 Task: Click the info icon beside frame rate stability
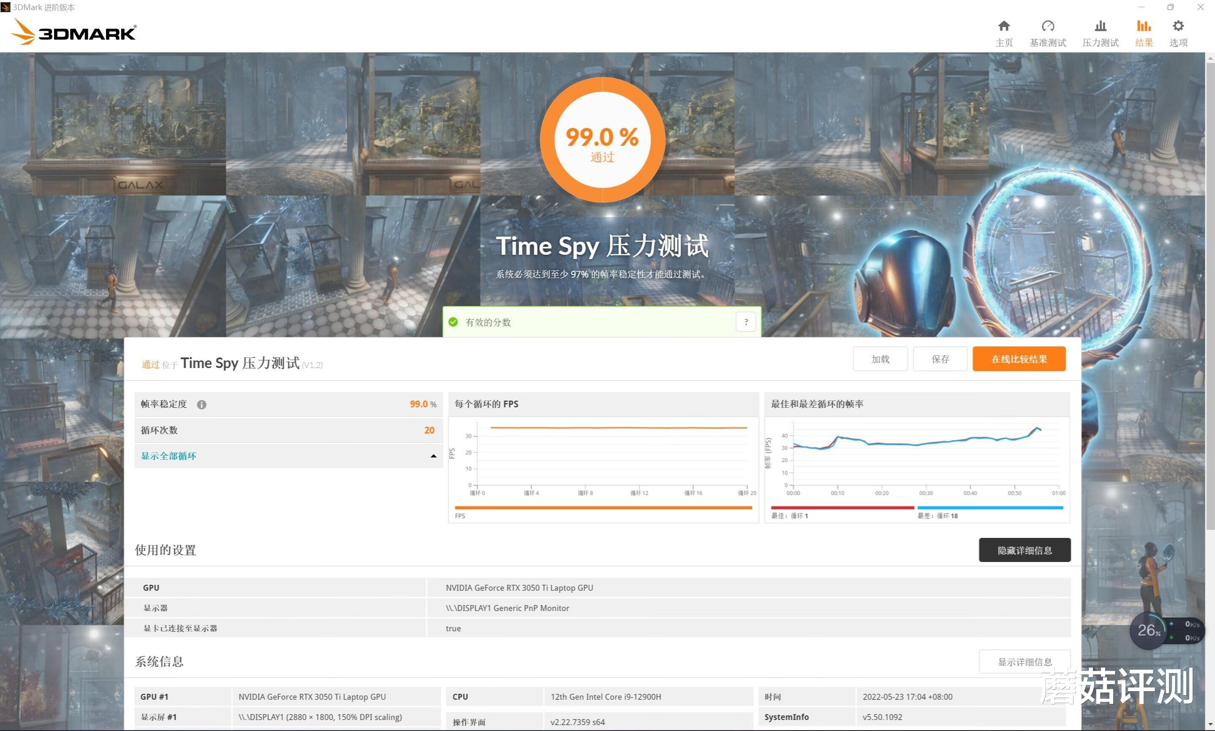tap(201, 404)
